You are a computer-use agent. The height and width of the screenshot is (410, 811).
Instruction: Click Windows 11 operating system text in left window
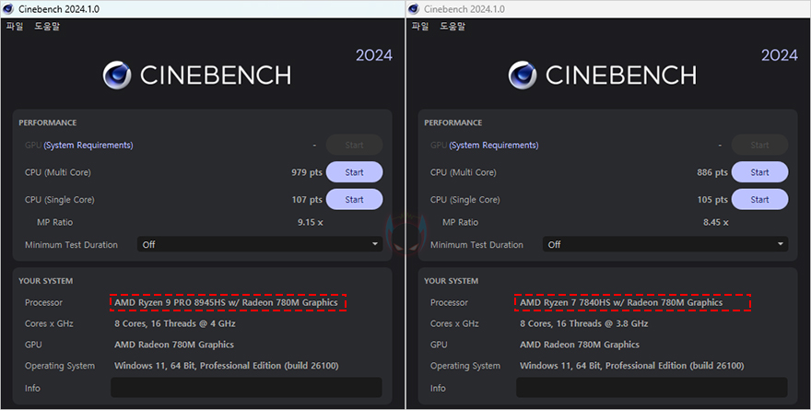tap(227, 366)
